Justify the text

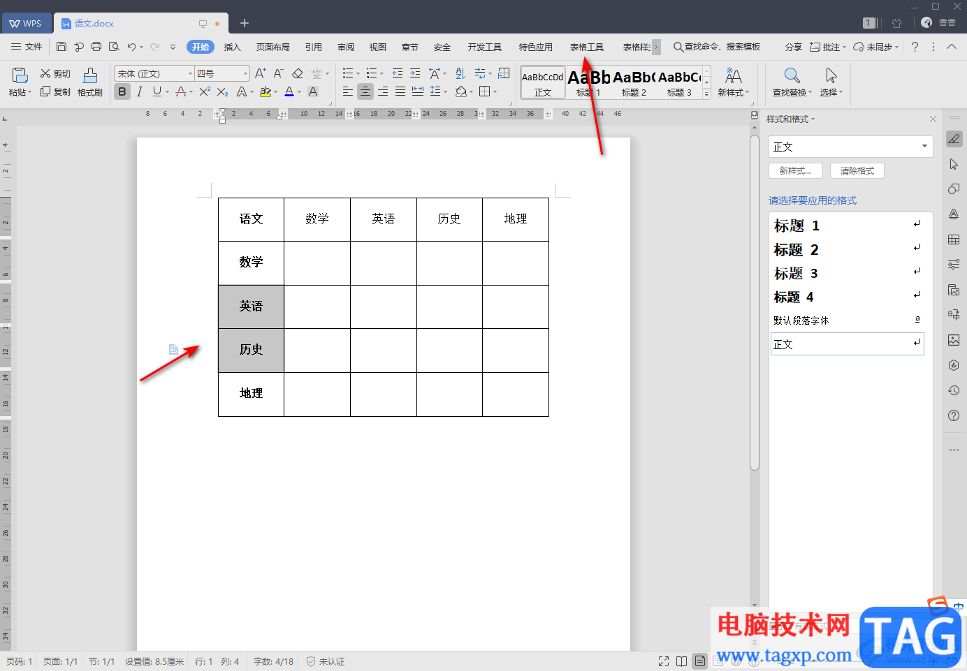(400, 91)
